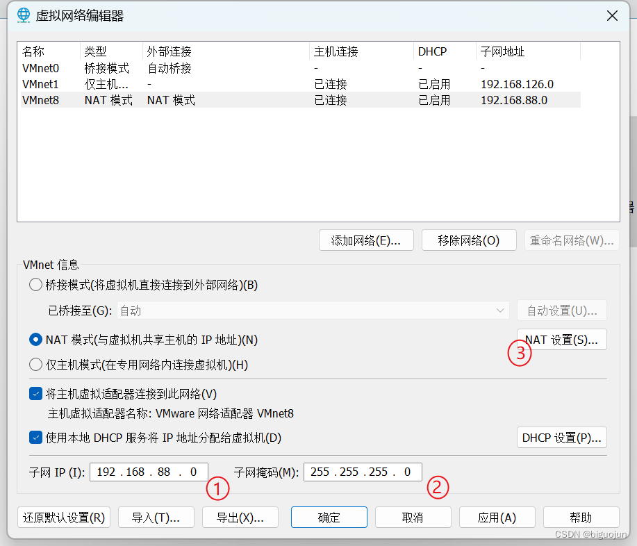The image size is (637, 546).
Task: Click 添加网络(E)... button
Action: [366, 240]
